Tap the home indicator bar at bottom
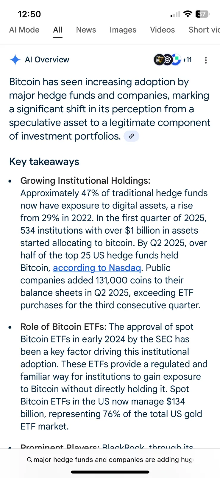 pyautogui.click(x=110, y=472)
